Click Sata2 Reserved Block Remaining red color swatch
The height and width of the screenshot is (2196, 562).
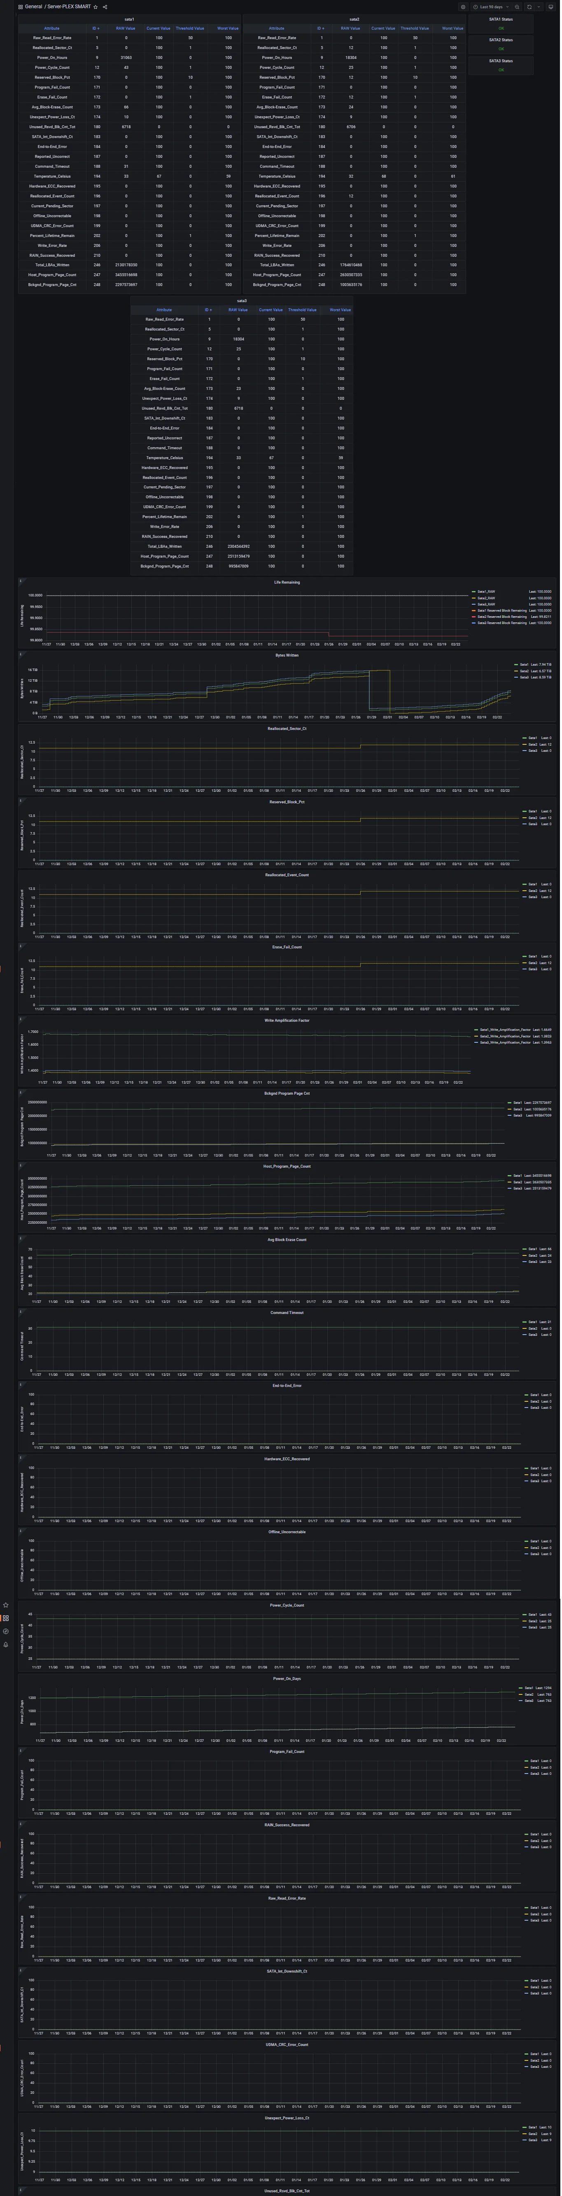coord(473,616)
